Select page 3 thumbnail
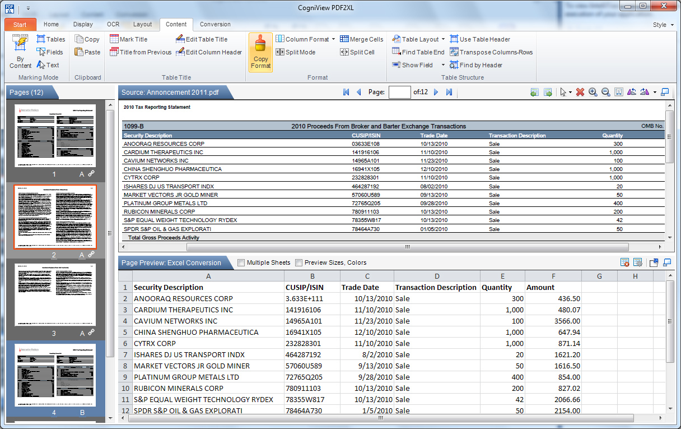The image size is (681, 429). click(x=55, y=296)
